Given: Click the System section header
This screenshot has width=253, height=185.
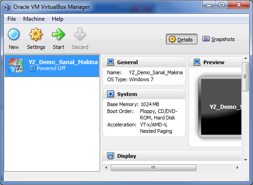Looking at the screenshot, I should [144, 94].
